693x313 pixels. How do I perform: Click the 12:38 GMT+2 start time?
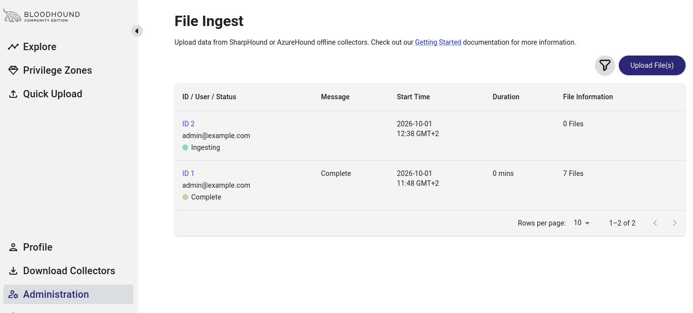[x=418, y=134]
